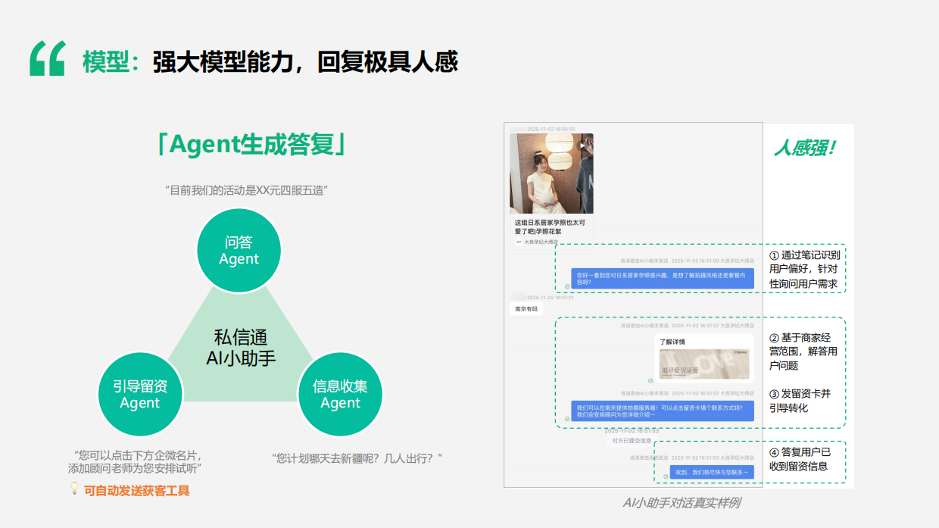Click the annotation ③ 发留资卡并引导转化
The image size is (939, 528).
click(x=800, y=401)
